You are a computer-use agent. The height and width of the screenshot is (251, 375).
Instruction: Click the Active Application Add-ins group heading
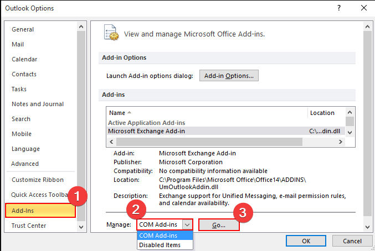point(147,123)
